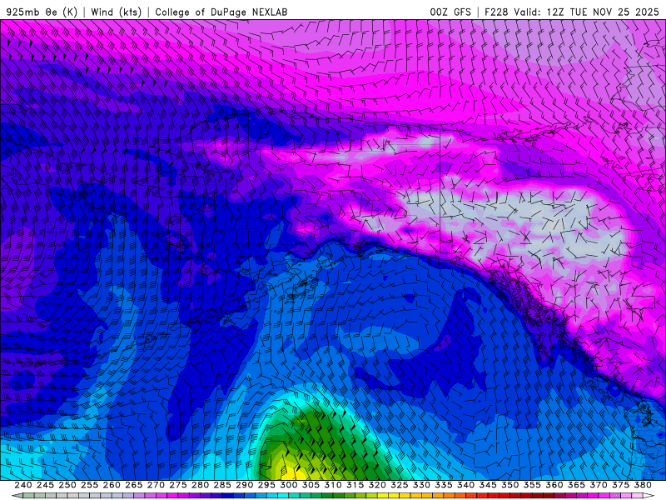Click the 285 legend value
This screenshot has width=666, height=500.
point(222,485)
